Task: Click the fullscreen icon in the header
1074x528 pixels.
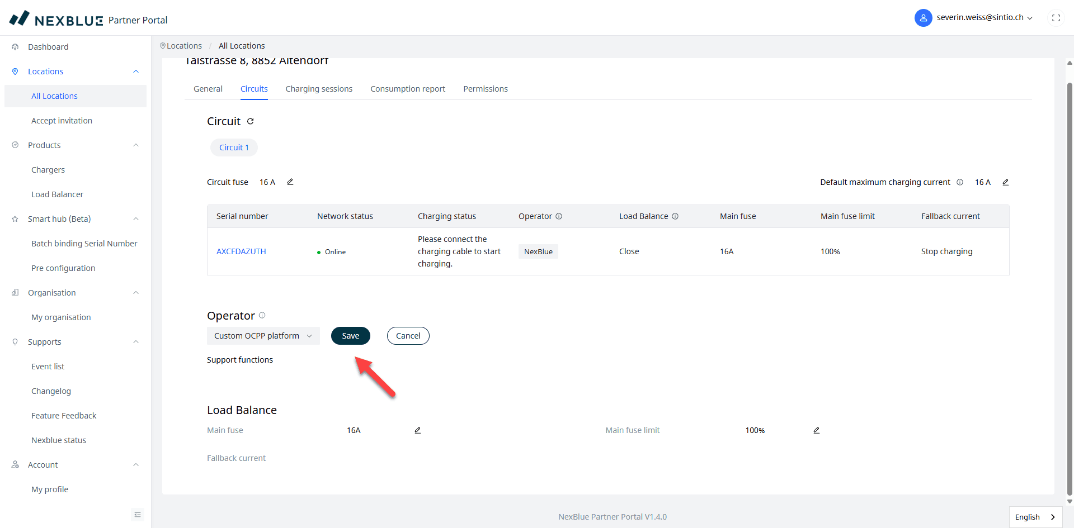Action: pyautogui.click(x=1056, y=18)
